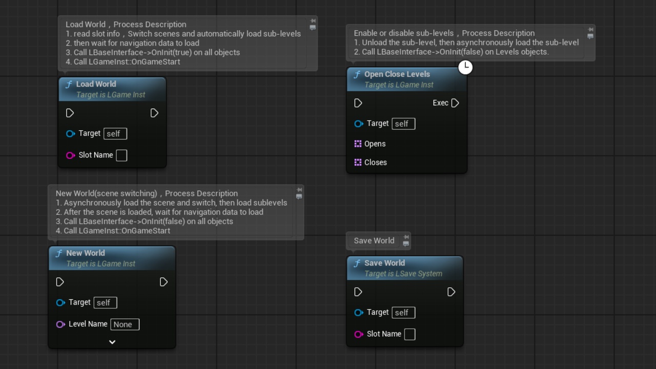Click Load World output execution pin
656x369 pixels.
[154, 113]
